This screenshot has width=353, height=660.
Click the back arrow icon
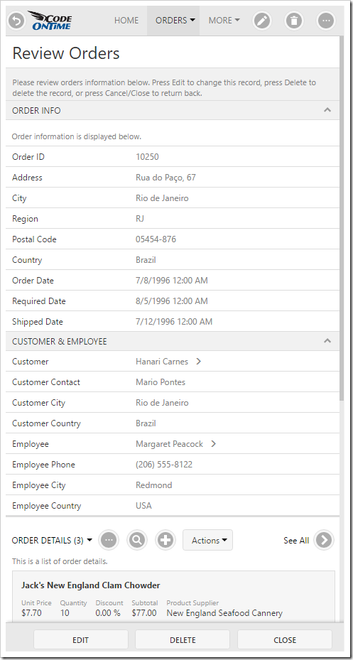tap(17, 20)
